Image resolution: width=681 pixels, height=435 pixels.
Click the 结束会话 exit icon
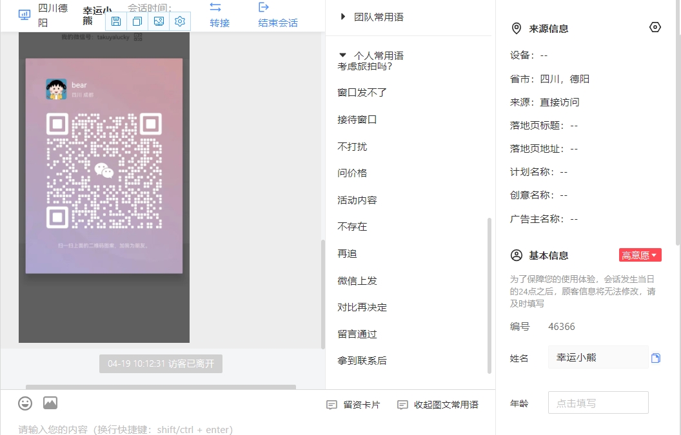[x=264, y=7]
